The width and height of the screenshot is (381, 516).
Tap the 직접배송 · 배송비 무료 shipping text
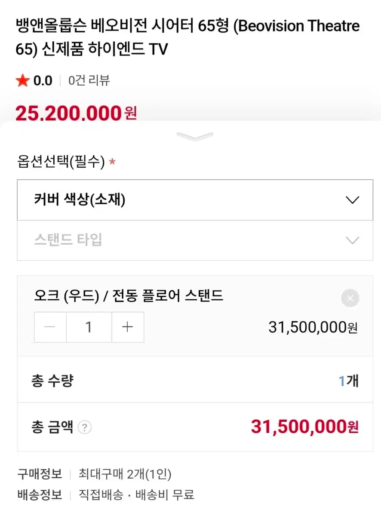click(x=136, y=494)
